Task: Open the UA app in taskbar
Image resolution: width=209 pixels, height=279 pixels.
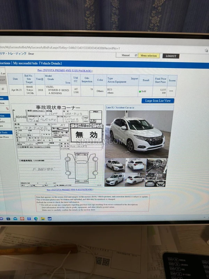Action: click(49, 219)
